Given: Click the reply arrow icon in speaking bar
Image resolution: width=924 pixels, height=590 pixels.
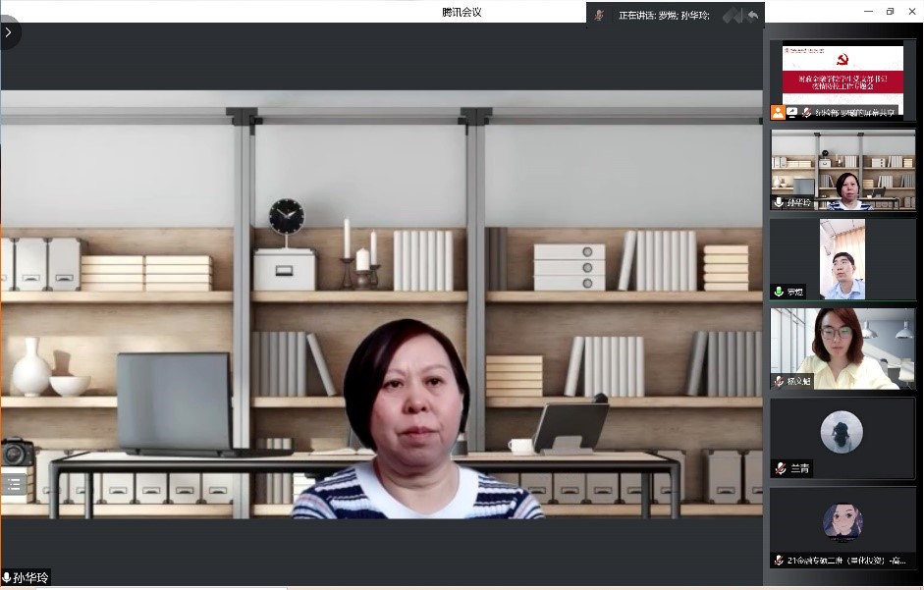Looking at the screenshot, I should point(753,16).
